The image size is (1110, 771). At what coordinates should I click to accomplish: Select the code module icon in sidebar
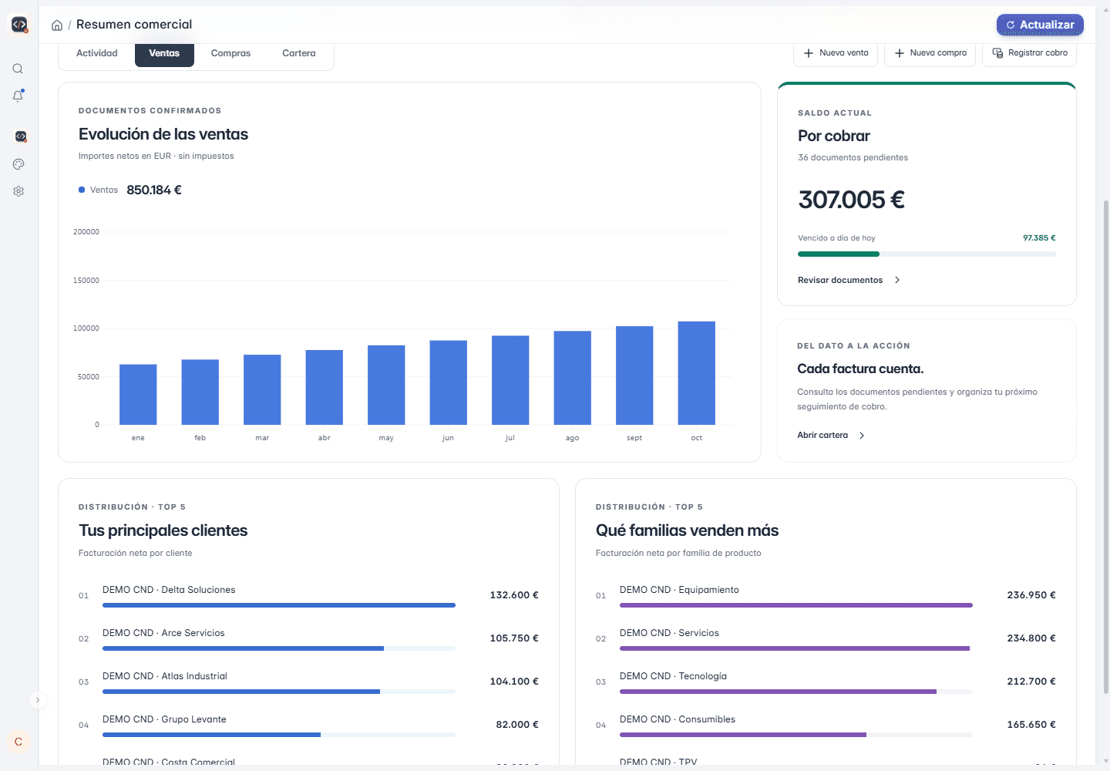coord(21,136)
